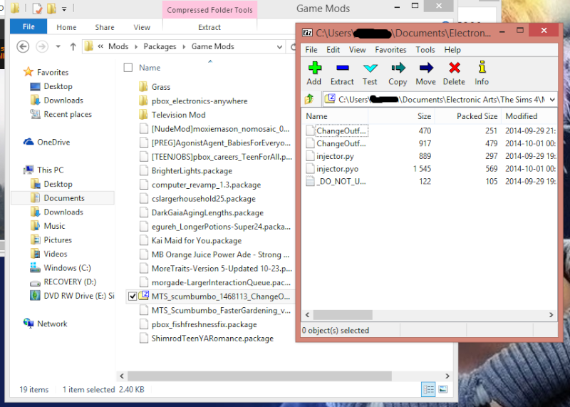Viewport: 570px width, 407px height.
Task: Sort Explorer files by Name header
Action: (150, 68)
